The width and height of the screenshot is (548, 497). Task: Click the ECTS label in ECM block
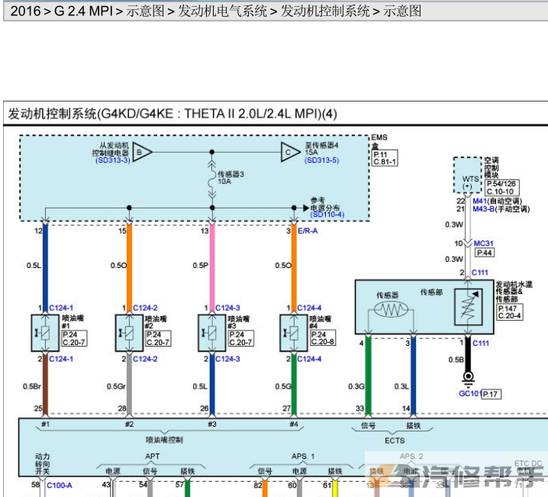pyautogui.click(x=395, y=441)
